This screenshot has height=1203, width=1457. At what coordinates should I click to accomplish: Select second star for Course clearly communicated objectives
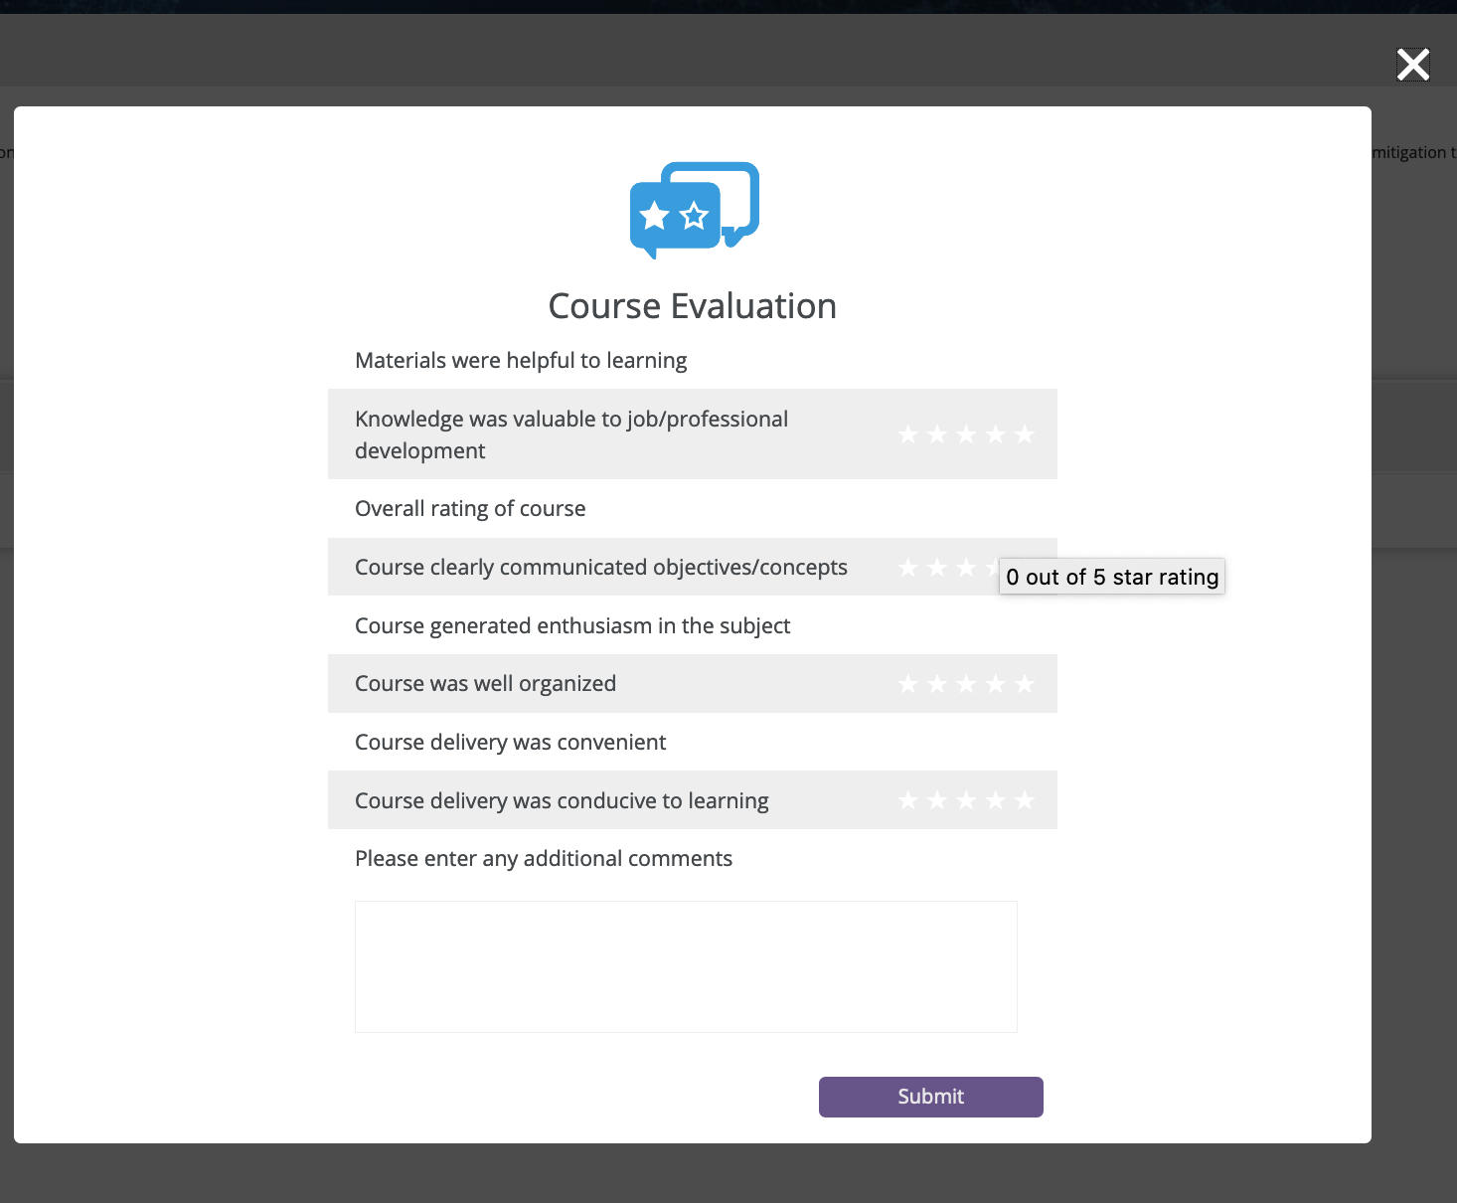937,568
